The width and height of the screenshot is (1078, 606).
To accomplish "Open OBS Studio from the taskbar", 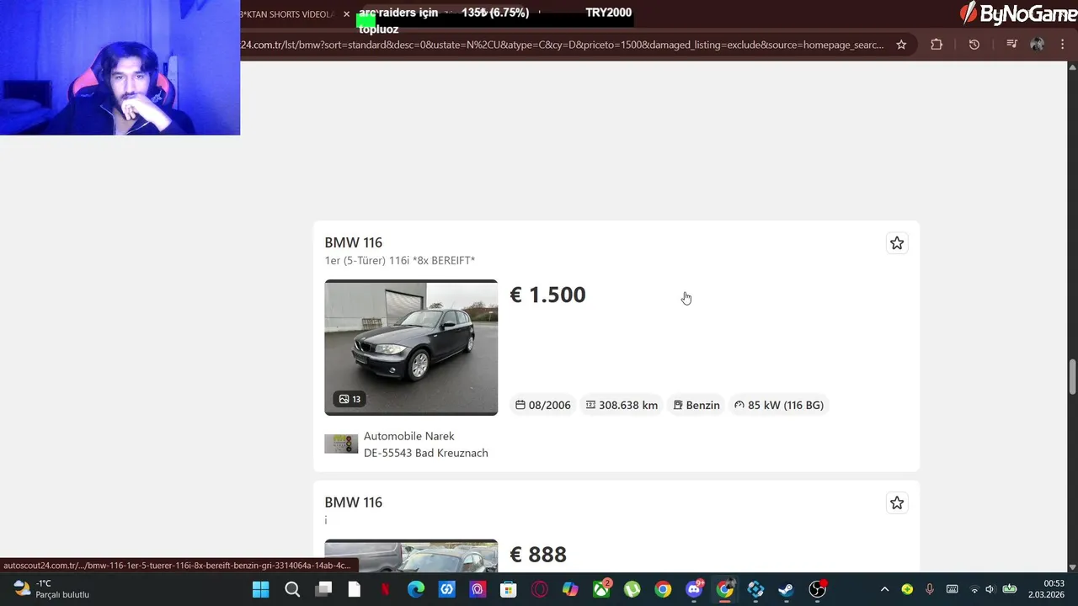I will [x=817, y=589].
